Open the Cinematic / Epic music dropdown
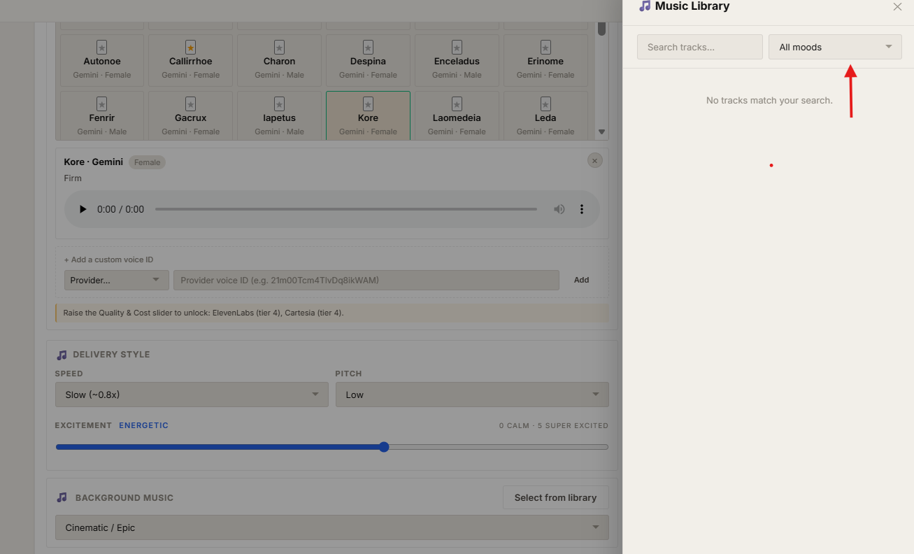 pyautogui.click(x=332, y=527)
